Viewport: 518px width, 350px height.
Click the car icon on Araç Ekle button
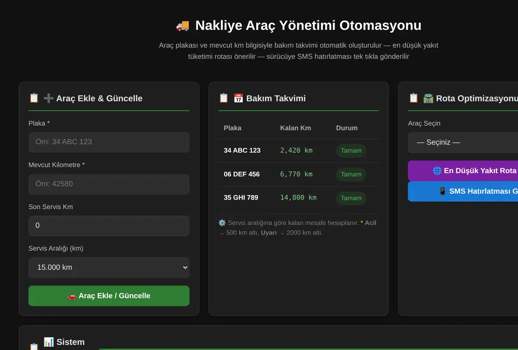pyautogui.click(x=72, y=296)
